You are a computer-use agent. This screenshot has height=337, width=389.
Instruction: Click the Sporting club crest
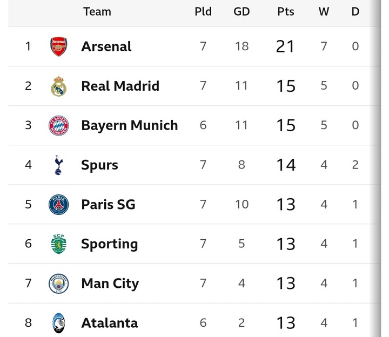59,244
